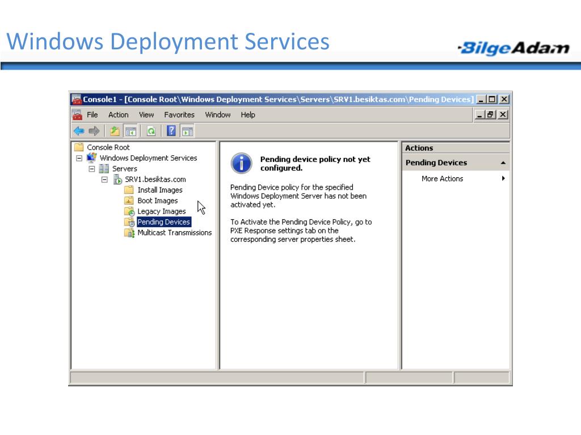Screen dimensions: 581x435
Task: Collapse the Windows Deployment Services tree node
Action: pyautogui.click(x=79, y=159)
